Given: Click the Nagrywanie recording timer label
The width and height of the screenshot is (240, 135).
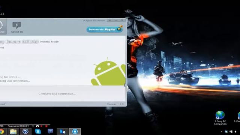Looking at the screenshot, I should click(18, 126).
